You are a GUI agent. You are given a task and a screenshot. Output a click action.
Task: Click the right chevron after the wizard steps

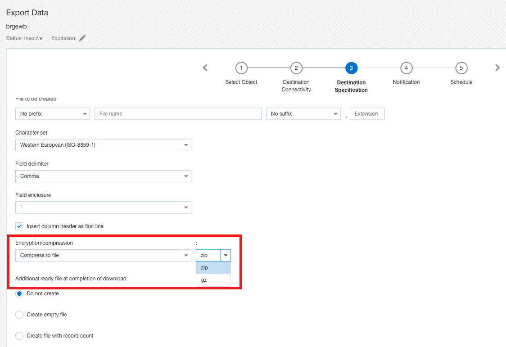pyautogui.click(x=497, y=68)
